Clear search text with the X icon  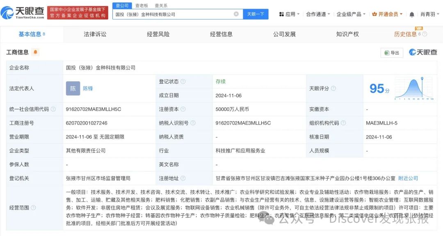pyautogui.click(x=237, y=14)
